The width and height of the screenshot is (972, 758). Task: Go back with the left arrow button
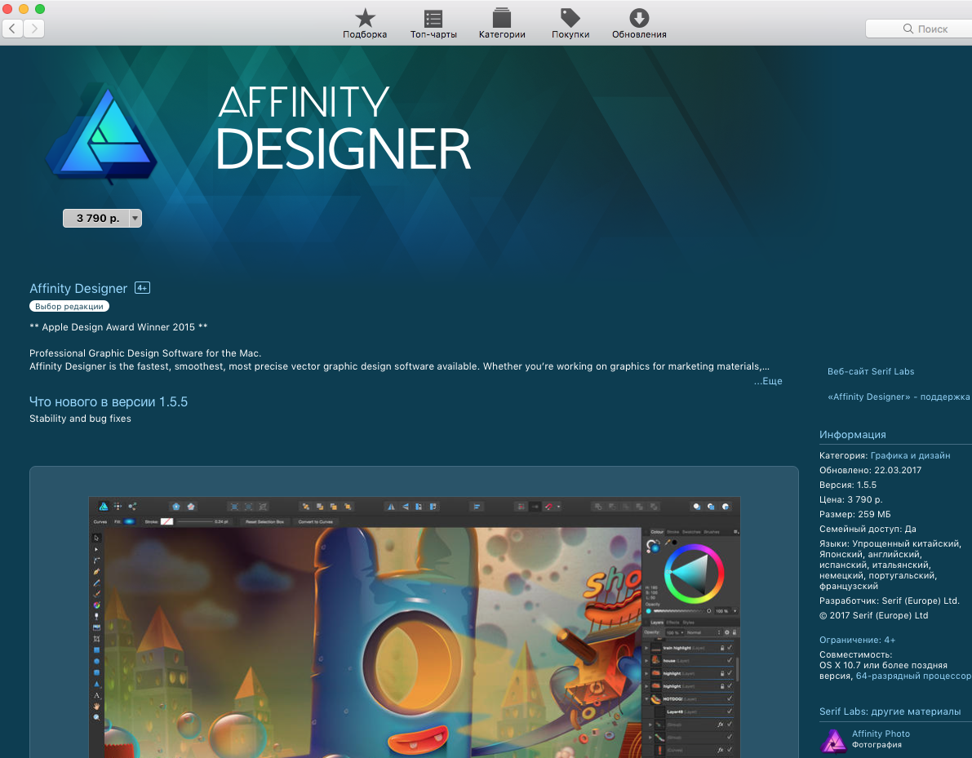tap(12, 29)
